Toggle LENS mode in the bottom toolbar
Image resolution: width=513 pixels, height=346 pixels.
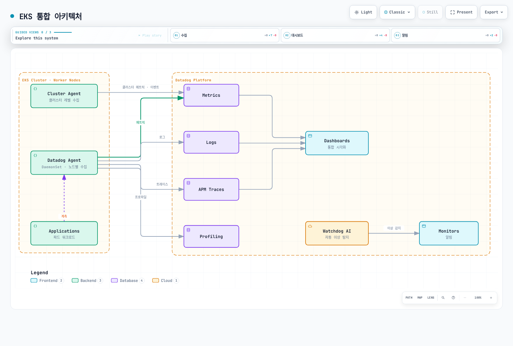(x=431, y=298)
